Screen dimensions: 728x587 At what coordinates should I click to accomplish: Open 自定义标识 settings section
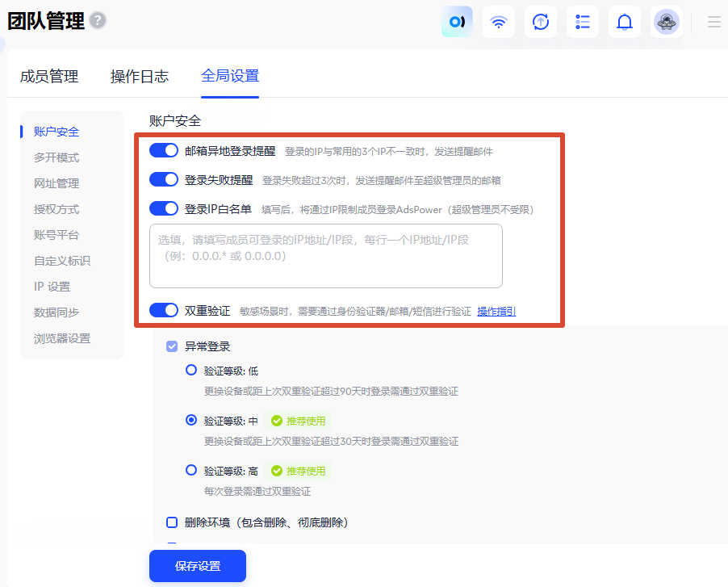click(x=62, y=261)
